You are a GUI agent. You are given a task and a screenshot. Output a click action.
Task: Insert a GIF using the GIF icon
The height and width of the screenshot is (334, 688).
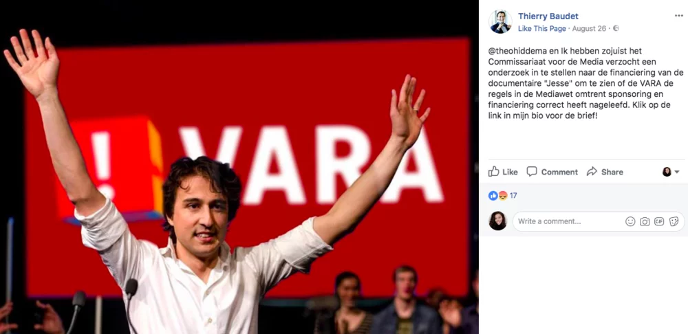659,221
